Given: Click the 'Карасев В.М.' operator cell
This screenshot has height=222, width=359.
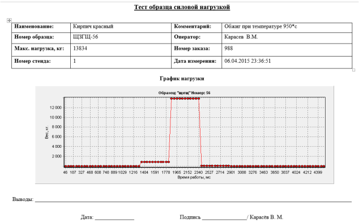Looking at the screenshot, I should 287,38.
